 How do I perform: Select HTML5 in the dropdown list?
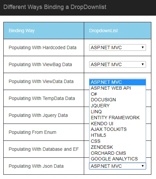click(x=117, y=135)
